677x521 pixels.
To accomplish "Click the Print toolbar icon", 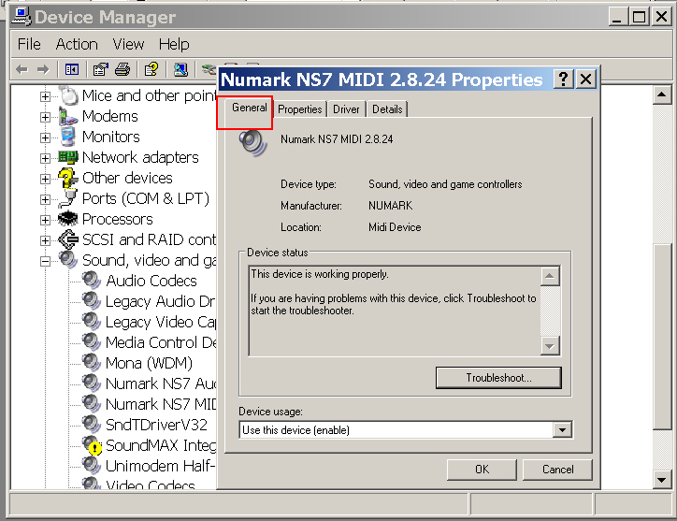I will (123, 69).
